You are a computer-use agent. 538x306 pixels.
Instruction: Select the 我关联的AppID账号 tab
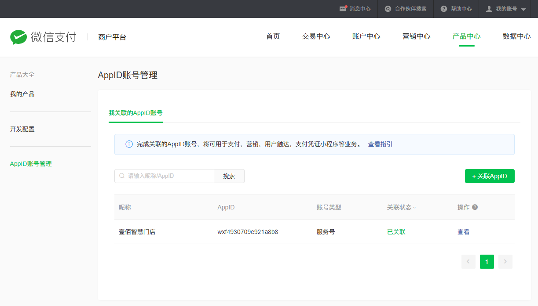pyautogui.click(x=135, y=113)
